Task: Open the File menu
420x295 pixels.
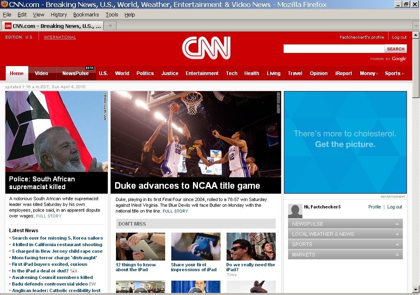Action: click(7, 15)
